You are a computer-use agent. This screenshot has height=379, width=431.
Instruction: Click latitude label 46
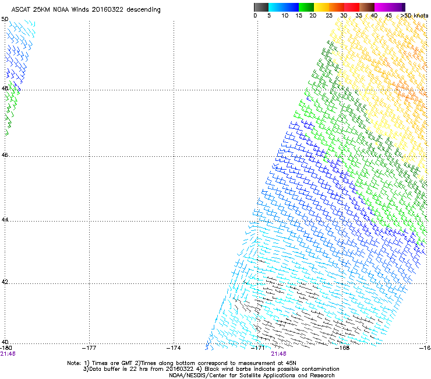pyautogui.click(x=5, y=155)
